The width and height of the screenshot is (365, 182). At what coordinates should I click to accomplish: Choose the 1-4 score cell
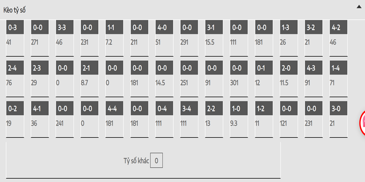point(339,79)
